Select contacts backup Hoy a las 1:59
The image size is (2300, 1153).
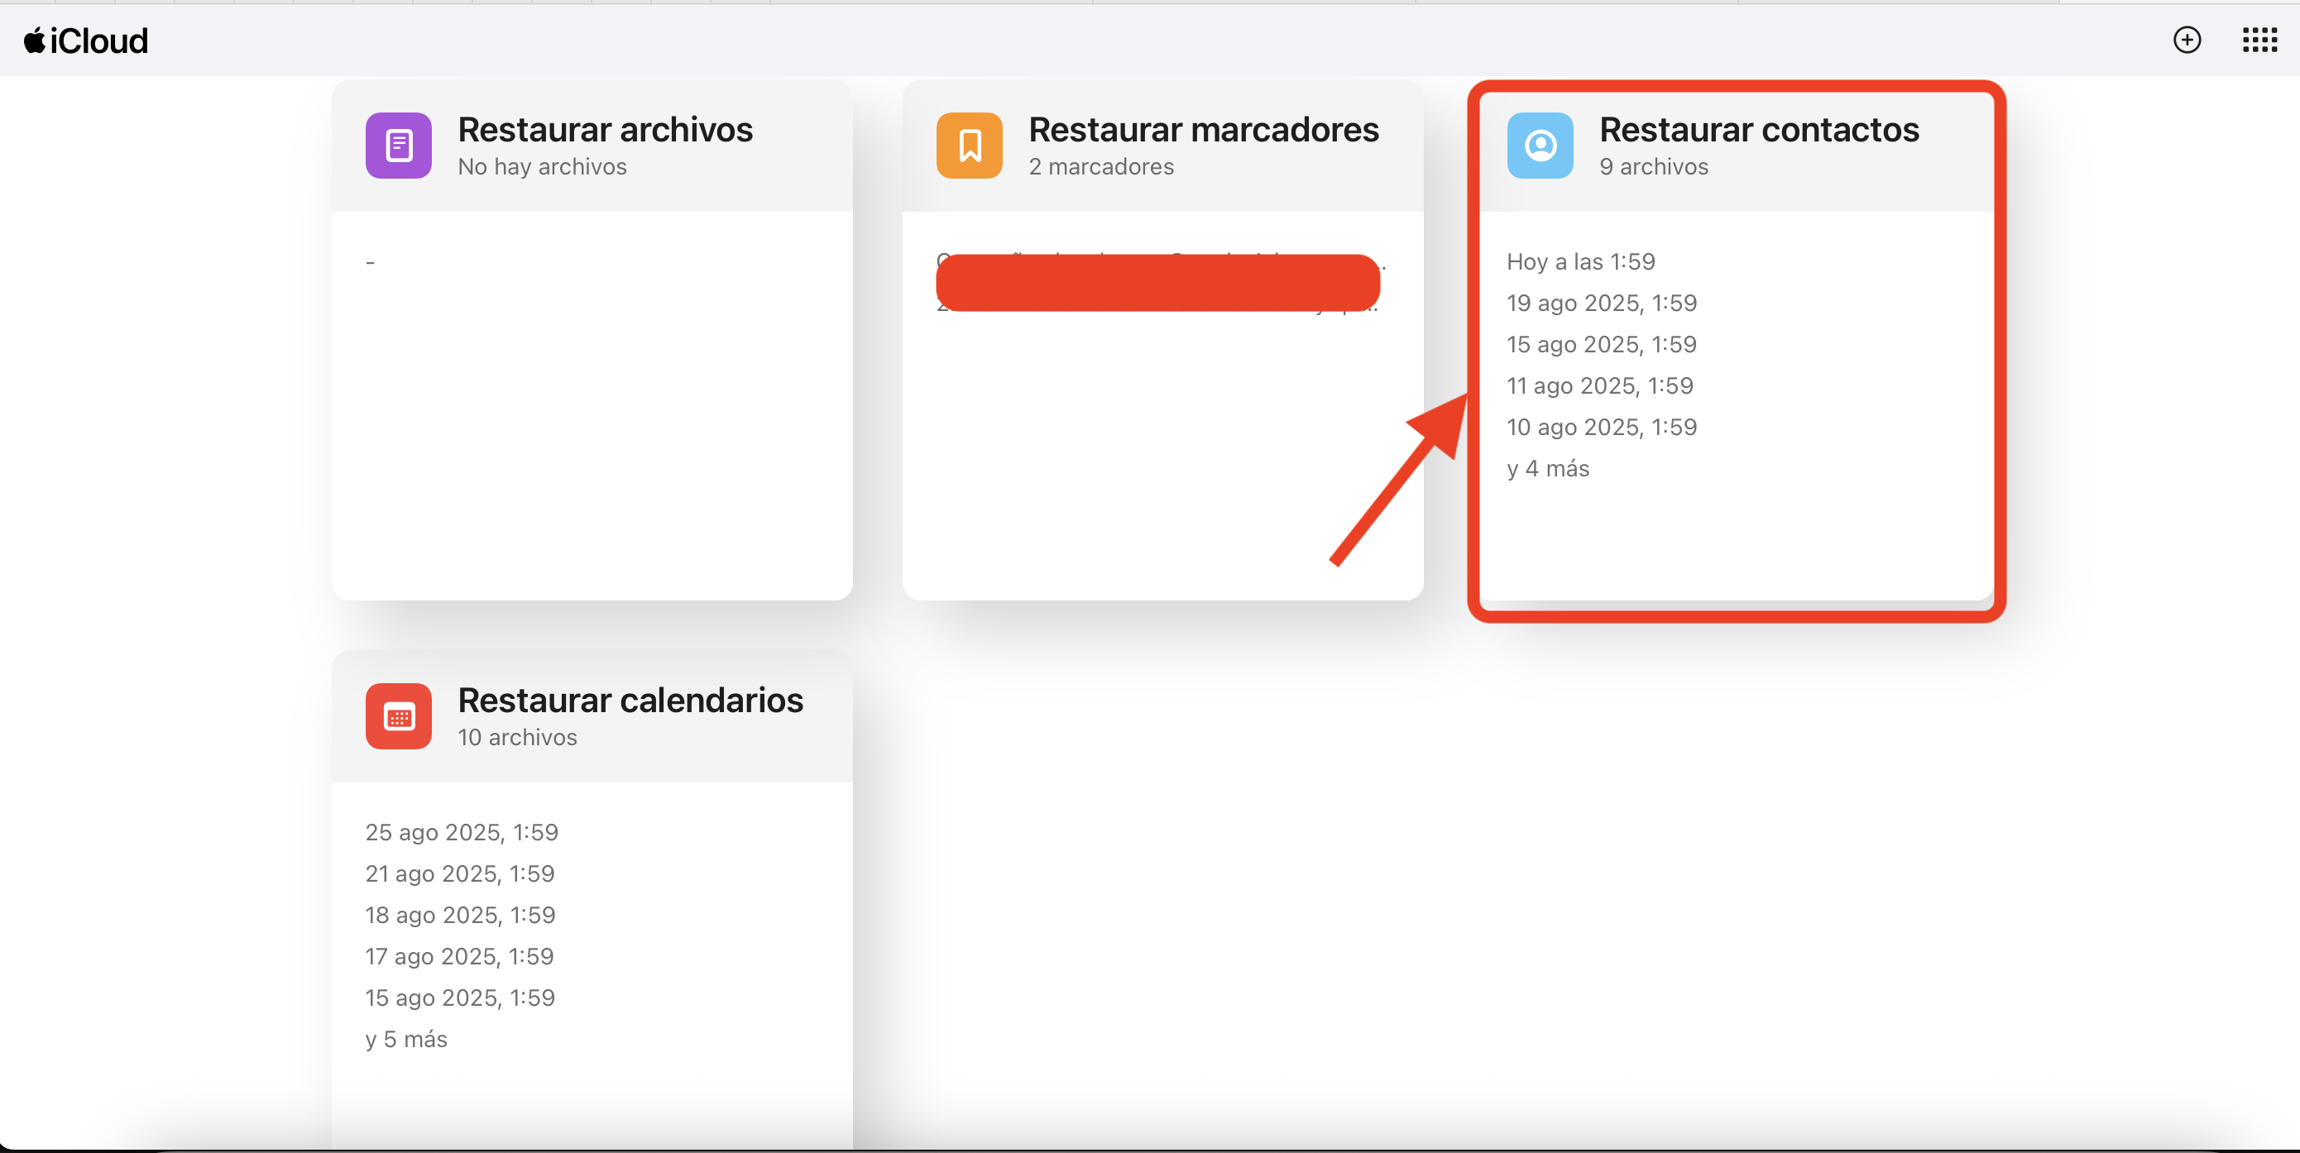pyautogui.click(x=1580, y=261)
